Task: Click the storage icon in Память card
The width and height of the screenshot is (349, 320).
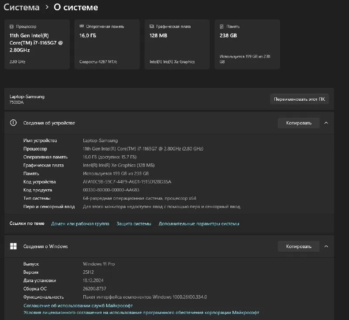Action: coord(222,27)
